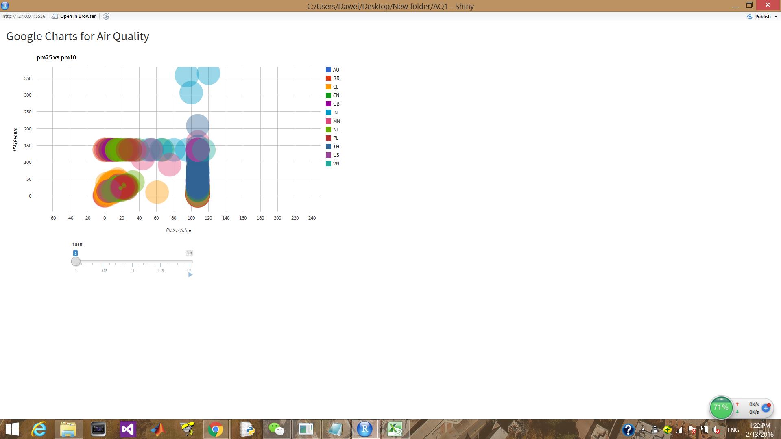Expand the Publish dropdown arrow
The width and height of the screenshot is (781, 439).
(x=776, y=17)
